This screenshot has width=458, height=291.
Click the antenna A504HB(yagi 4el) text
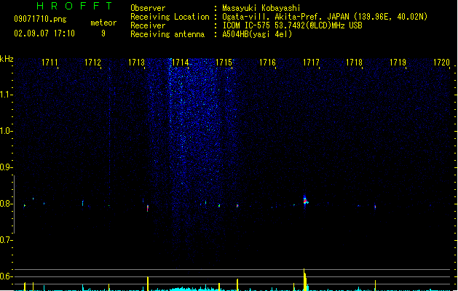(257, 34)
